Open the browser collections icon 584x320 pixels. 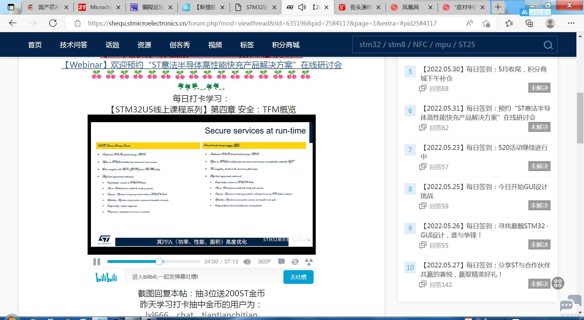(530, 23)
